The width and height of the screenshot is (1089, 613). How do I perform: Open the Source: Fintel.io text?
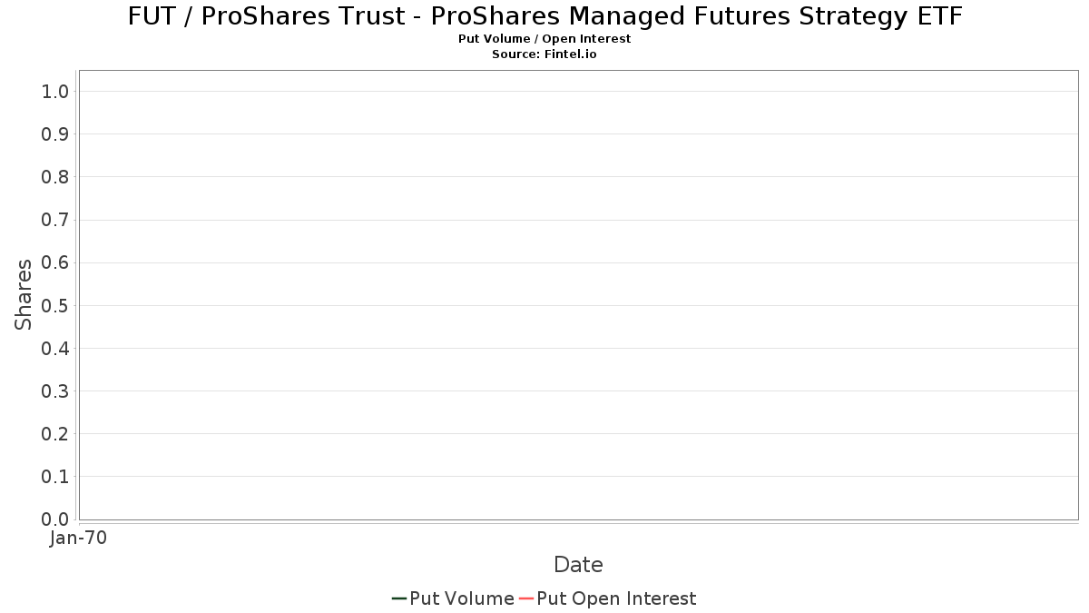[x=544, y=54]
